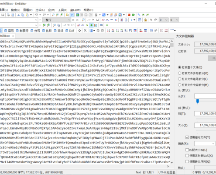Click UTF-8 无签名 encoding in status bar

click(x=167, y=172)
